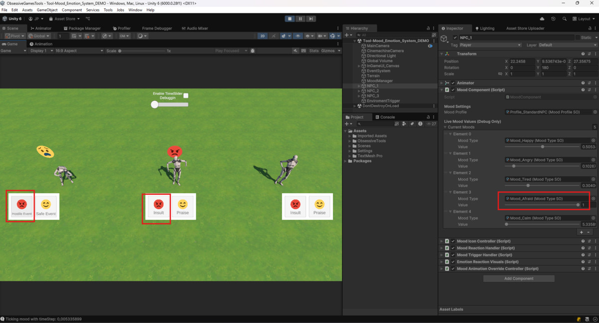Click the time debugging slider in Game view
This screenshot has height=323, width=599.
coord(170,104)
